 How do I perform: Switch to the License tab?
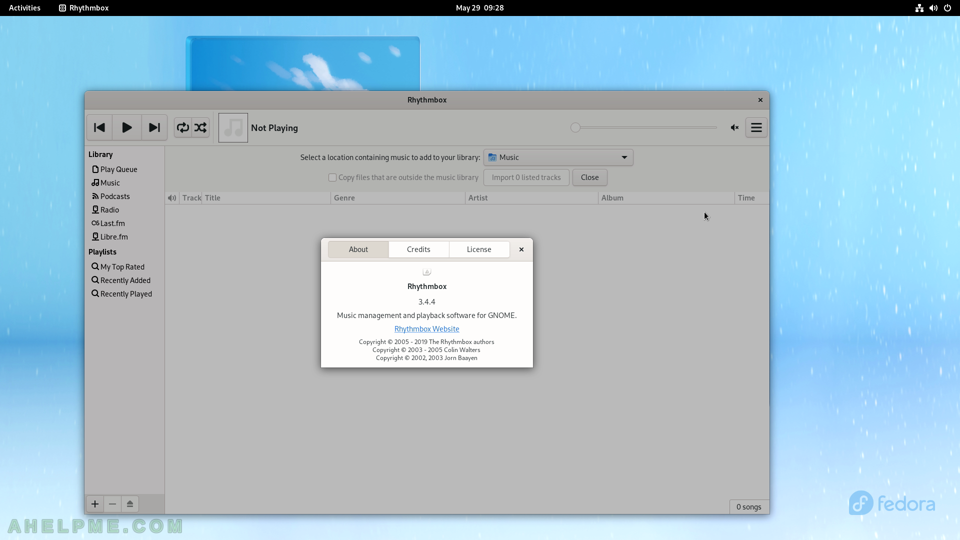tap(479, 249)
